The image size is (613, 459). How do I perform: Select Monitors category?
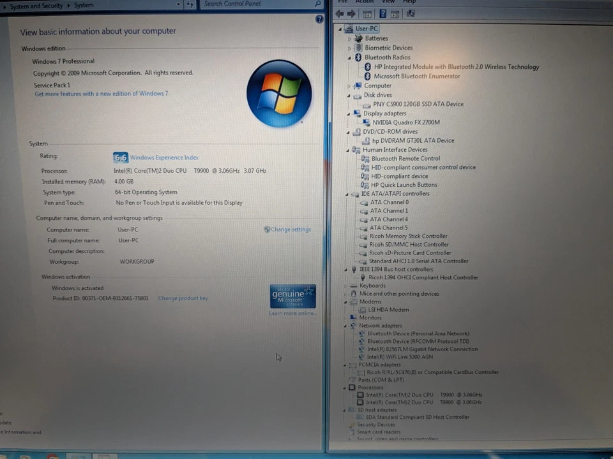[x=370, y=317]
